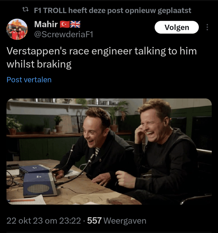Screen dimensions: 218x233
Task: Click the display name Mahir
Action: click(46, 24)
